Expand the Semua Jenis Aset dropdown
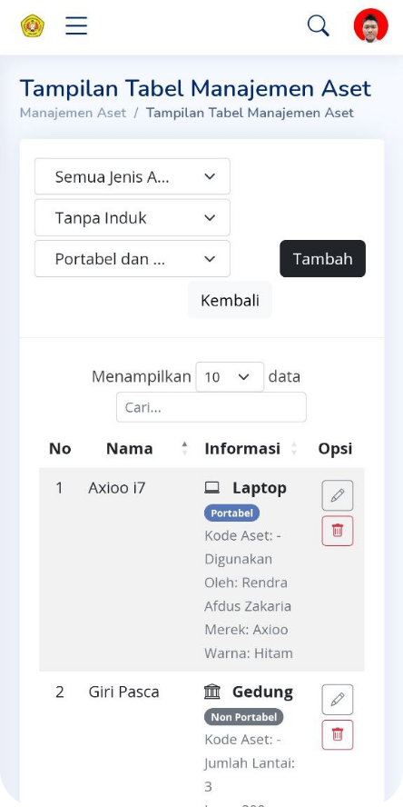This screenshot has height=807, width=403. coord(133,176)
